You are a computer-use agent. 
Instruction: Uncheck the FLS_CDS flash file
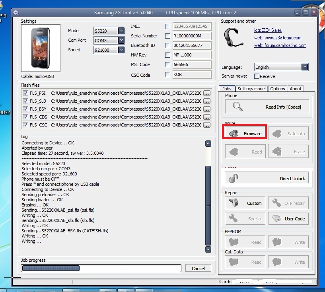pyautogui.click(x=25, y=117)
